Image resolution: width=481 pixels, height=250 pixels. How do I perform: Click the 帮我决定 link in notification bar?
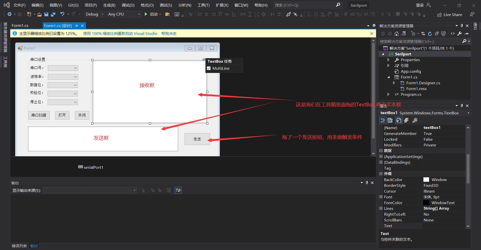[169, 33]
